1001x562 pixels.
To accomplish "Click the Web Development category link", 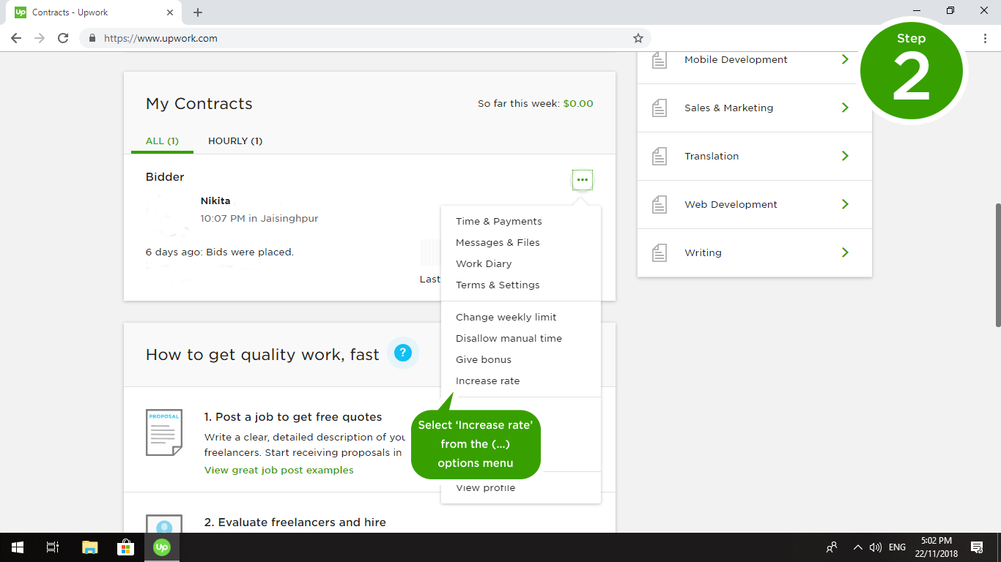I will pos(731,204).
